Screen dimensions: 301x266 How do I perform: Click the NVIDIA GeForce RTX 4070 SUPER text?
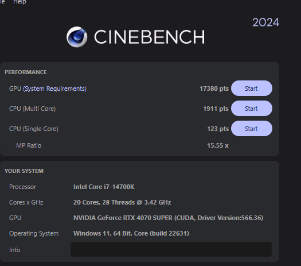point(168,218)
